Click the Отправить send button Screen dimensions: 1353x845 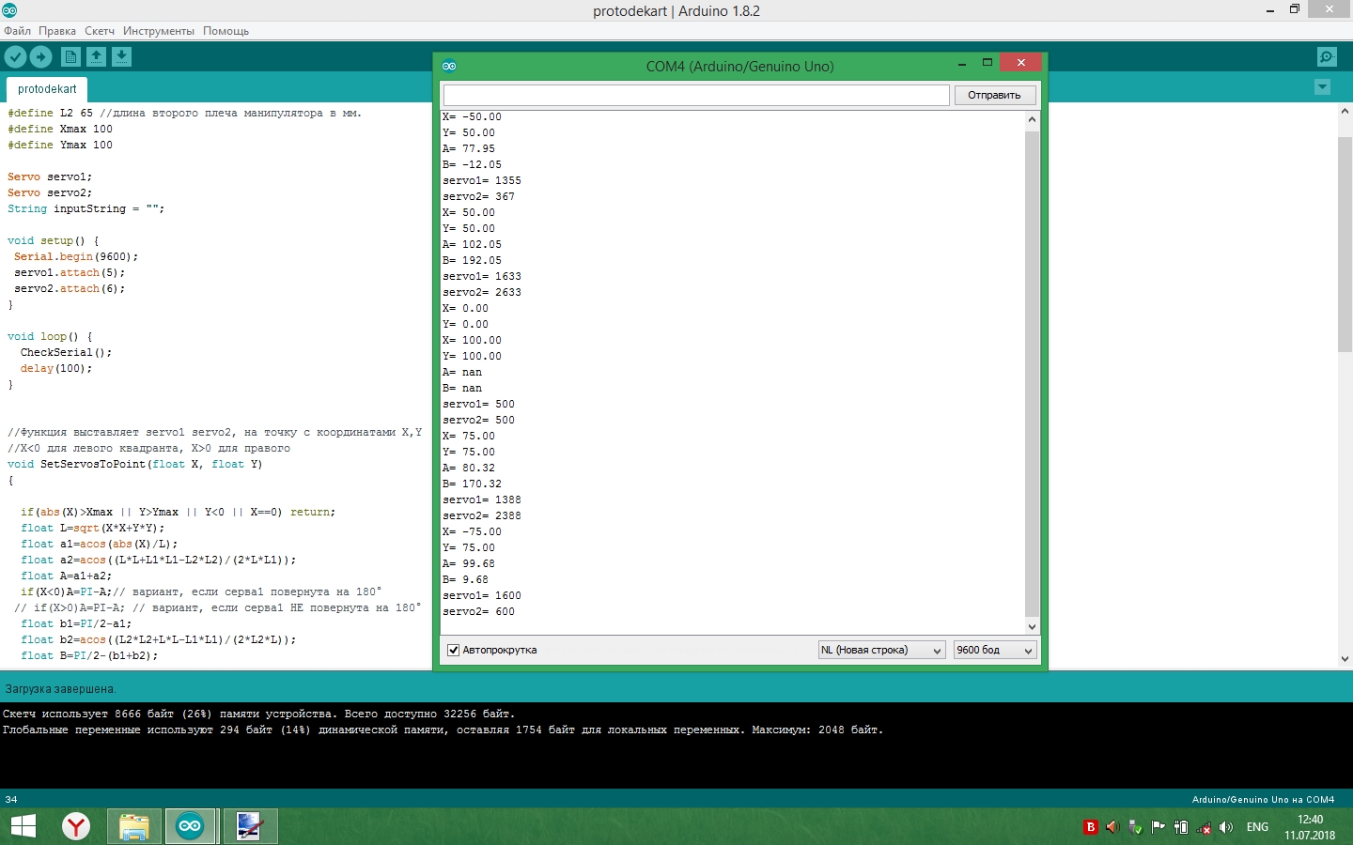[994, 95]
